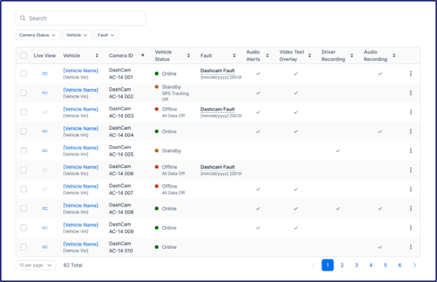The image size is (437, 282).
Task: Sort by Audio Recording column arrows
Action: point(394,56)
